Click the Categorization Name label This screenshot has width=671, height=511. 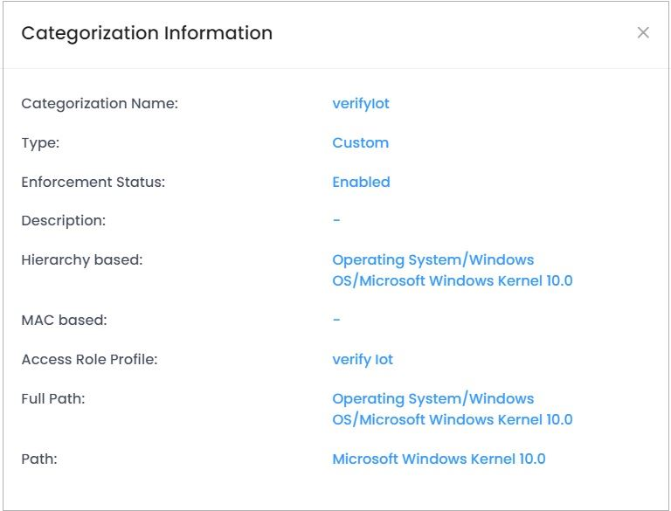coord(100,104)
